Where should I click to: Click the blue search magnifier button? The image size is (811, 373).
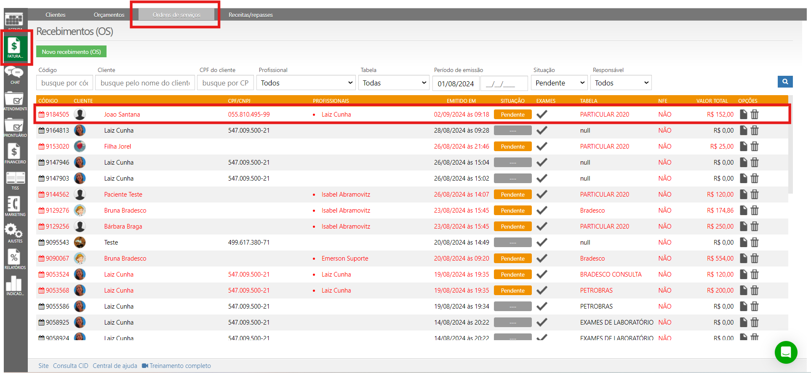(785, 82)
